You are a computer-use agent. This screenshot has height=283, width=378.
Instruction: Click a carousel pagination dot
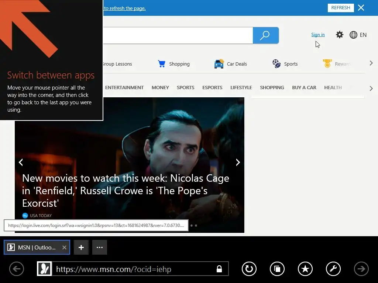tap(196, 226)
